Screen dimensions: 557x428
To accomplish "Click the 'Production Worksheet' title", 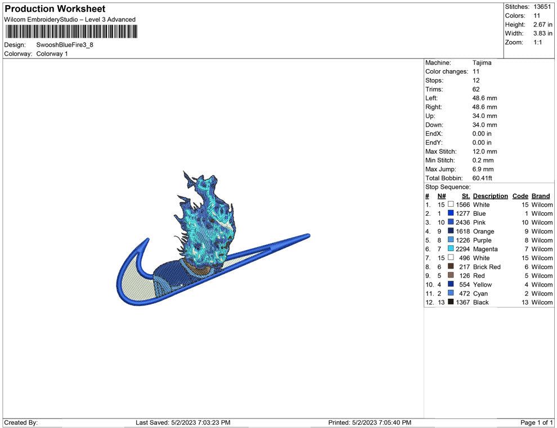I will pyautogui.click(x=55, y=9).
